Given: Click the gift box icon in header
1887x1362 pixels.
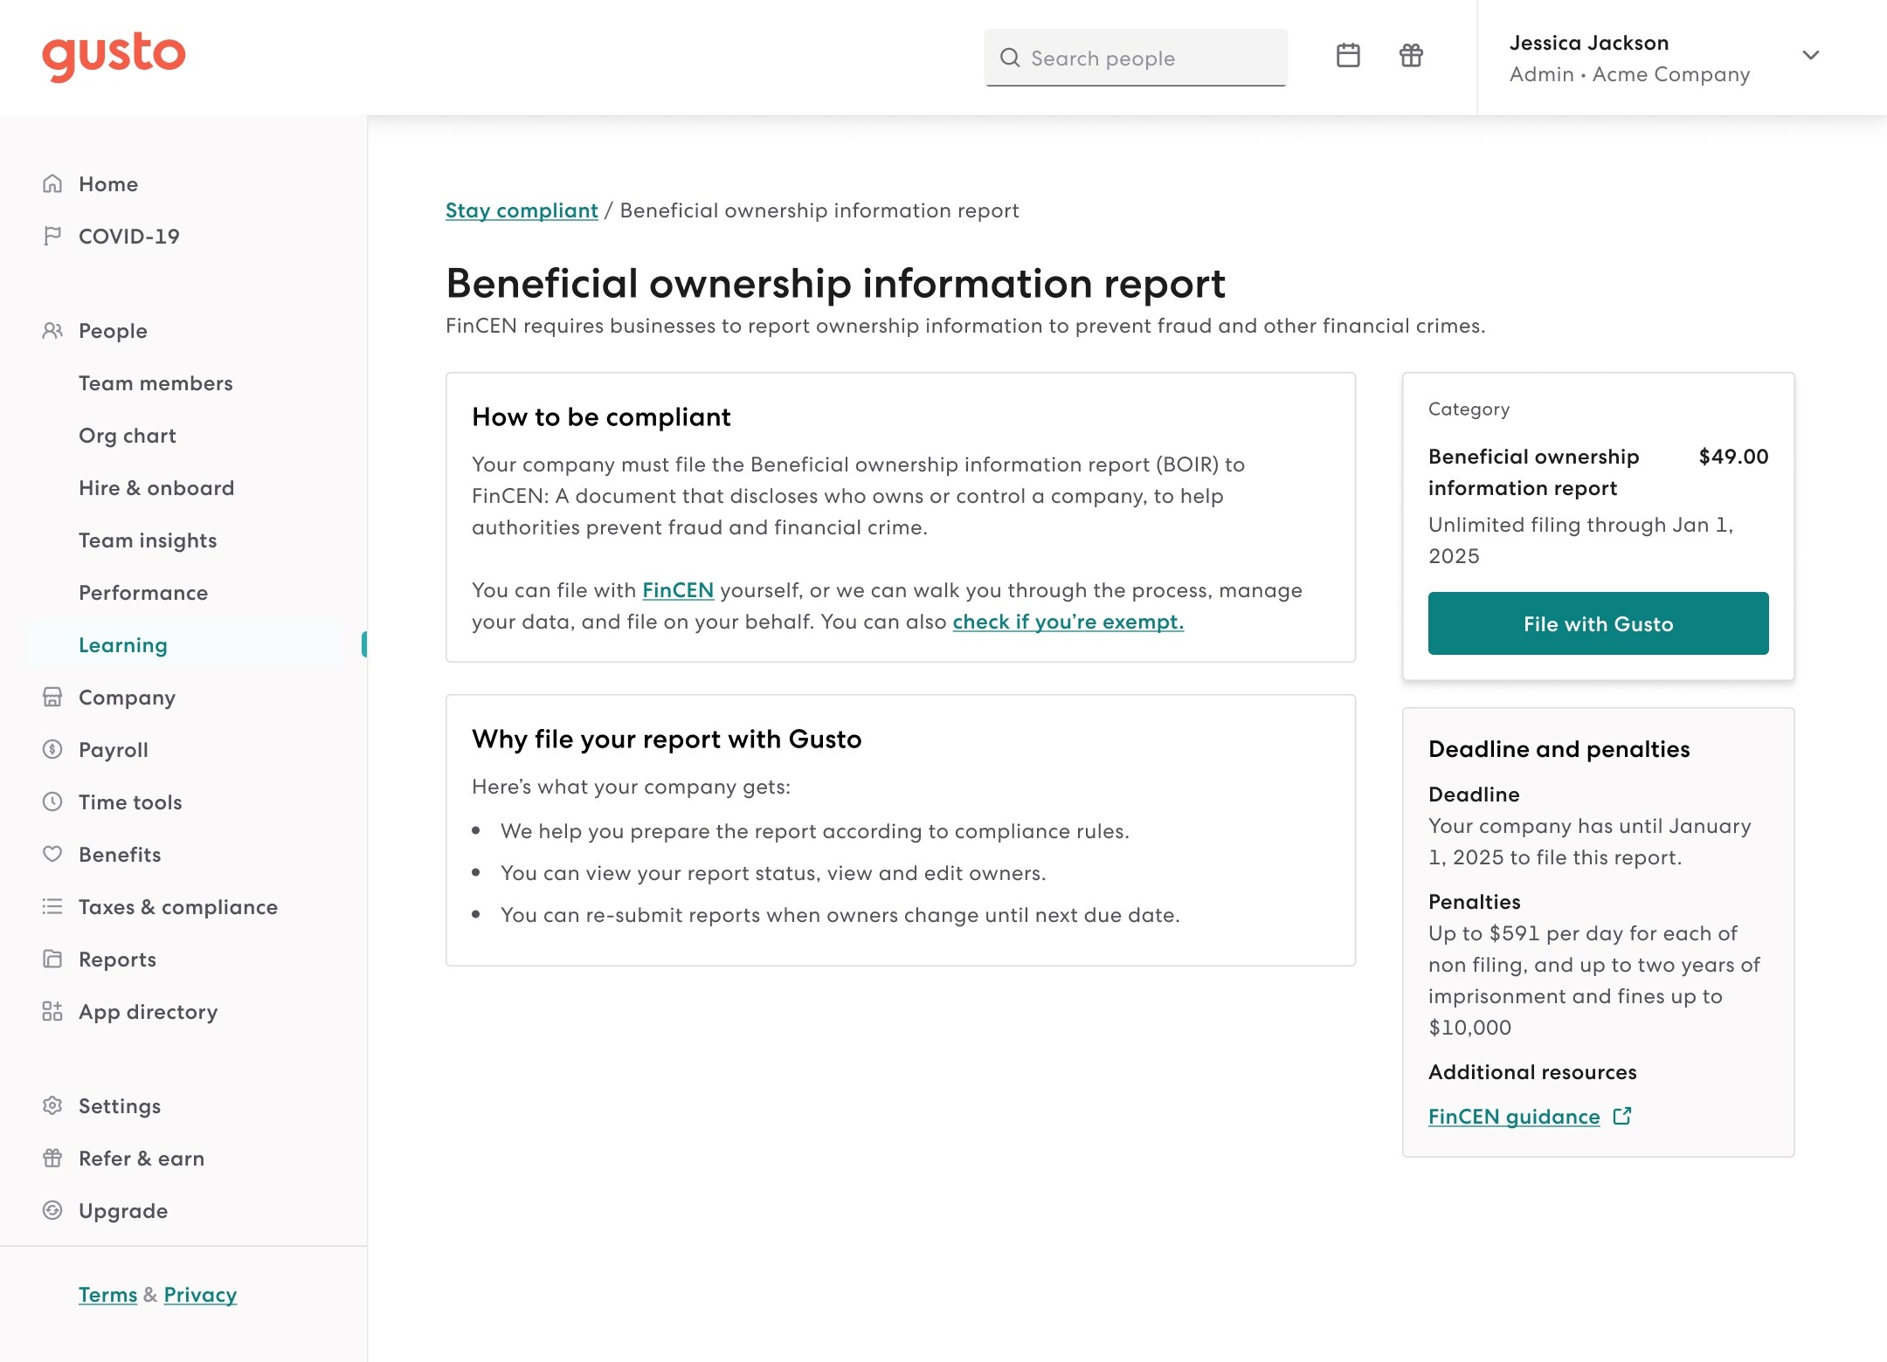Looking at the screenshot, I should click(1411, 56).
